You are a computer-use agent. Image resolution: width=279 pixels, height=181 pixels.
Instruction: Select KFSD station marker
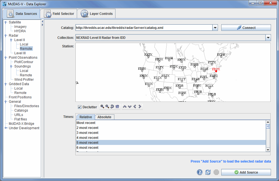point(183,69)
